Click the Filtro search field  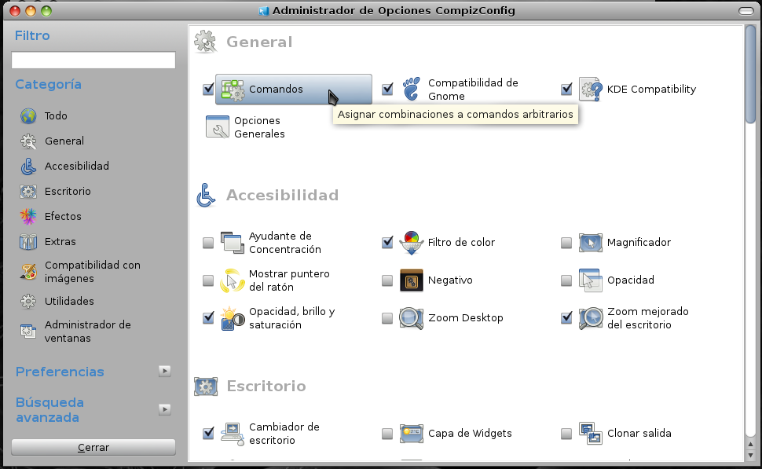(93, 60)
